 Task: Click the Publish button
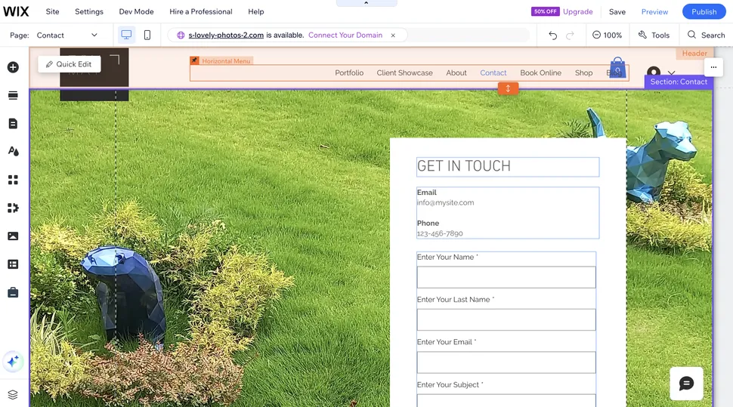(x=704, y=11)
